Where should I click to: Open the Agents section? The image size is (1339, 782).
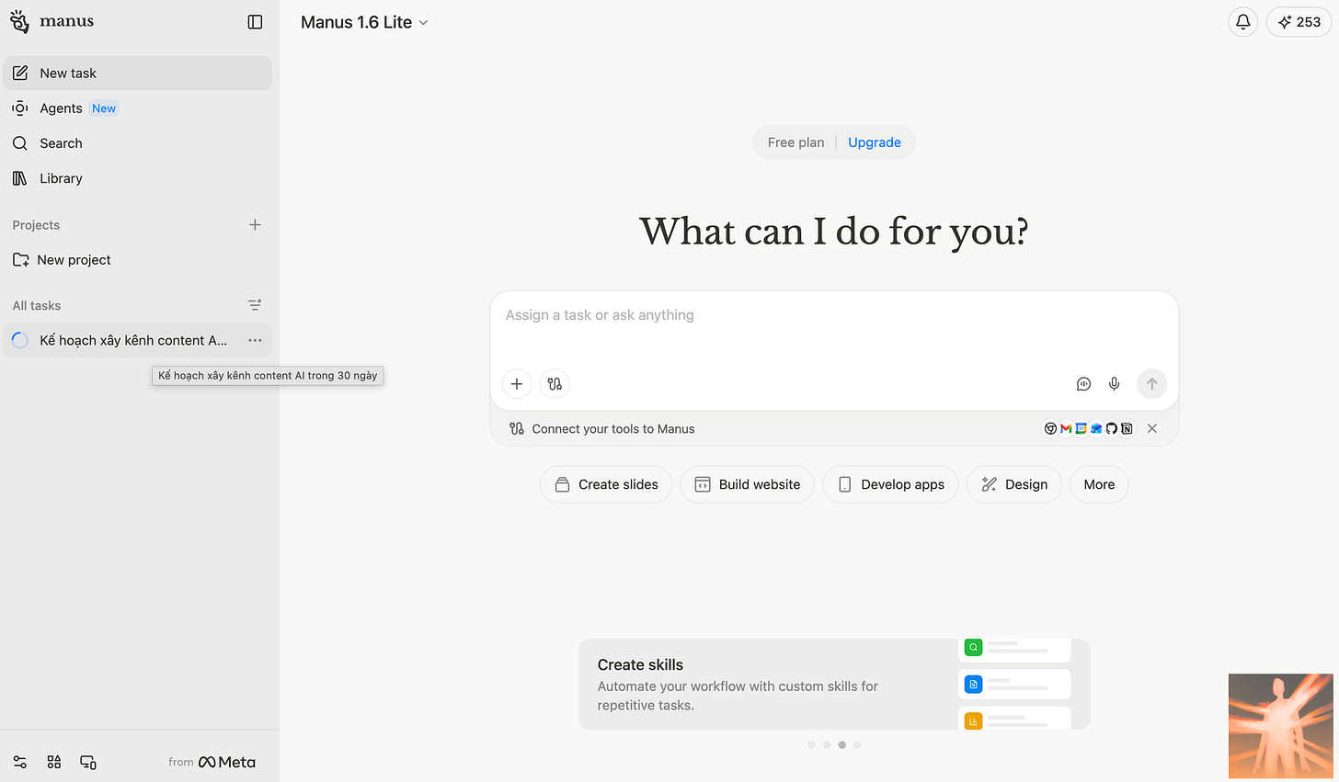138,108
